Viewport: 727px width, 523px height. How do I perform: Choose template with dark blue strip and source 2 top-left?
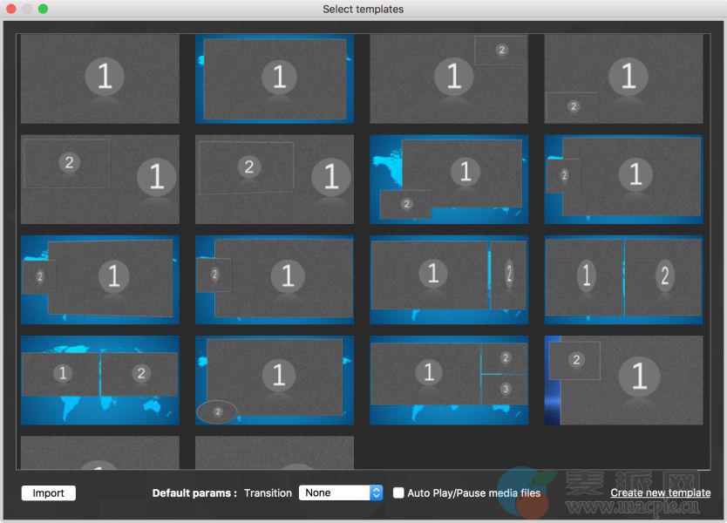pos(623,380)
